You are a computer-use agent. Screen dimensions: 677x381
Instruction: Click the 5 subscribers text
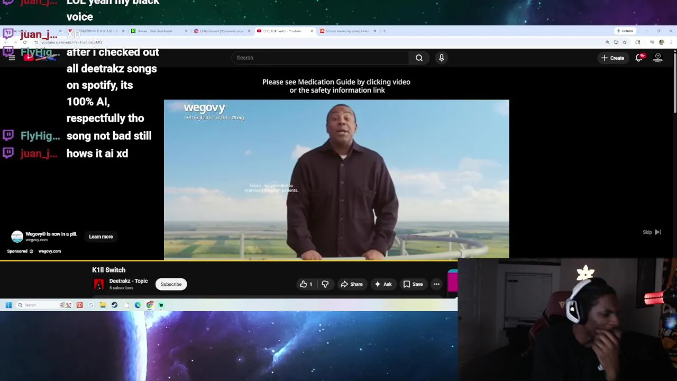[121, 288]
